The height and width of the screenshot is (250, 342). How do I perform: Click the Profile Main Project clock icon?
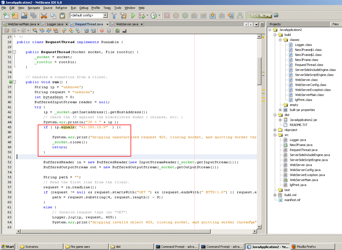click(154, 16)
